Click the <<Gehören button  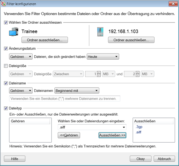coord(69,135)
